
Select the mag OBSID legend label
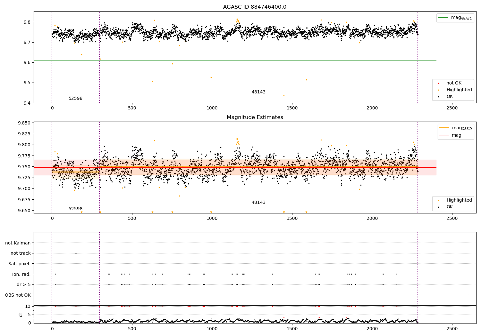point(462,128)
